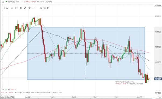The height and width of the screenshot is (99, 162).
Task: Expand the GBP/USD Mini instrument dropdown
Action: coord(22,2)
